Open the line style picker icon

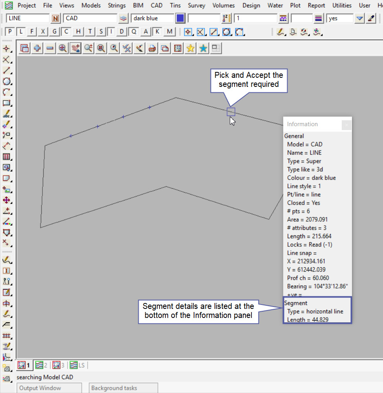coord(283,18)
